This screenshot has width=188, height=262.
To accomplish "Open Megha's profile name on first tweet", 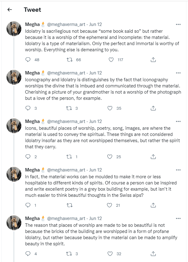I will (32, 24).
